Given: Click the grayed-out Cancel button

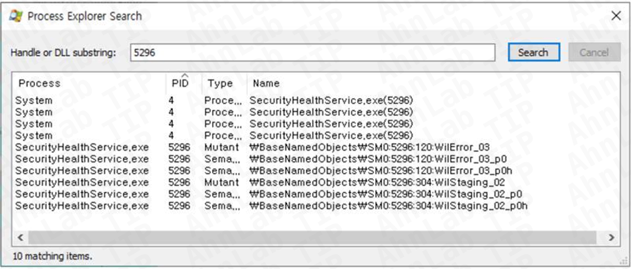Looking at the screenshot, I should point(594,52).
